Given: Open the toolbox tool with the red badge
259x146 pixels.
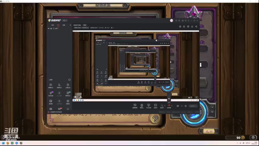Looking at the screenshot, I should (59, 109).
